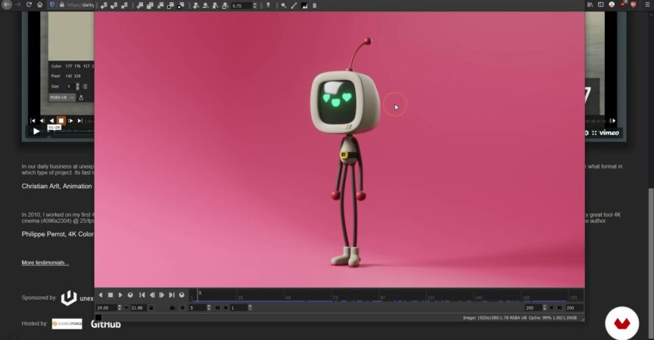Open the 24.00 playback speed dropdown
Viewport: 654px width, 340px height.
(x=125, y=308)
